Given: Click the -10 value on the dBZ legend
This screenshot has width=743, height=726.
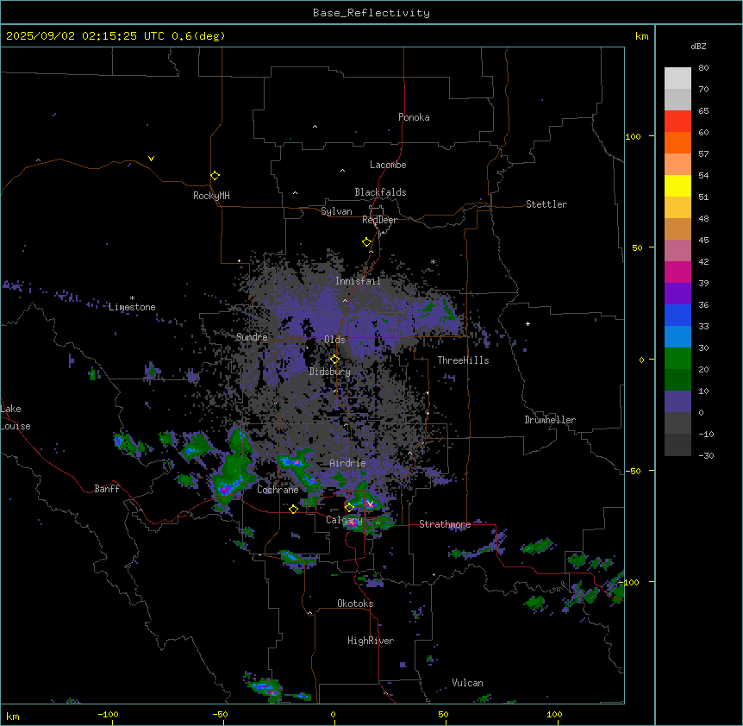Looking at the screenshot, I should click(x=706, y=434).
